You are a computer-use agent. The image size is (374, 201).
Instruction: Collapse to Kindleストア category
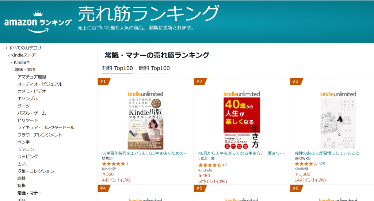pyautogui.click(x=23, y=55)
